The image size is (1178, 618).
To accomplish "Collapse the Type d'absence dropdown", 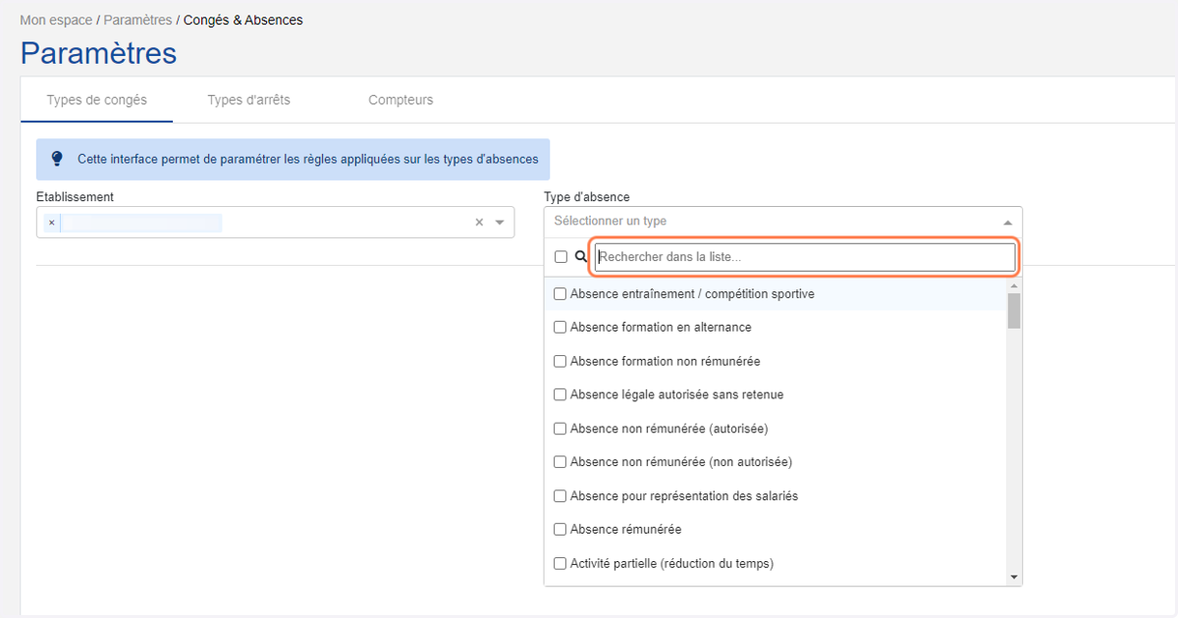I will pos(1007,222).
